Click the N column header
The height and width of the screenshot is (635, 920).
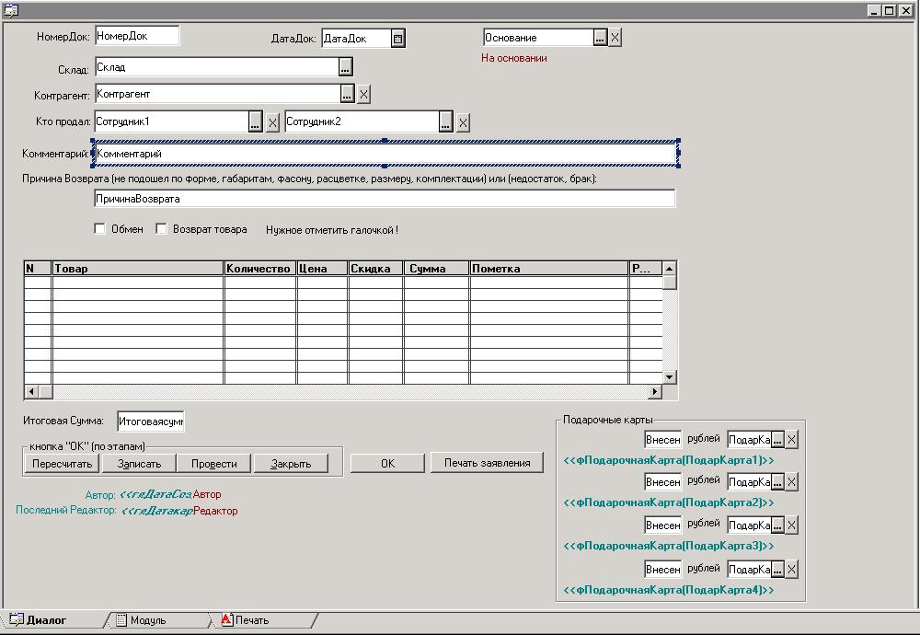[38, 268]
